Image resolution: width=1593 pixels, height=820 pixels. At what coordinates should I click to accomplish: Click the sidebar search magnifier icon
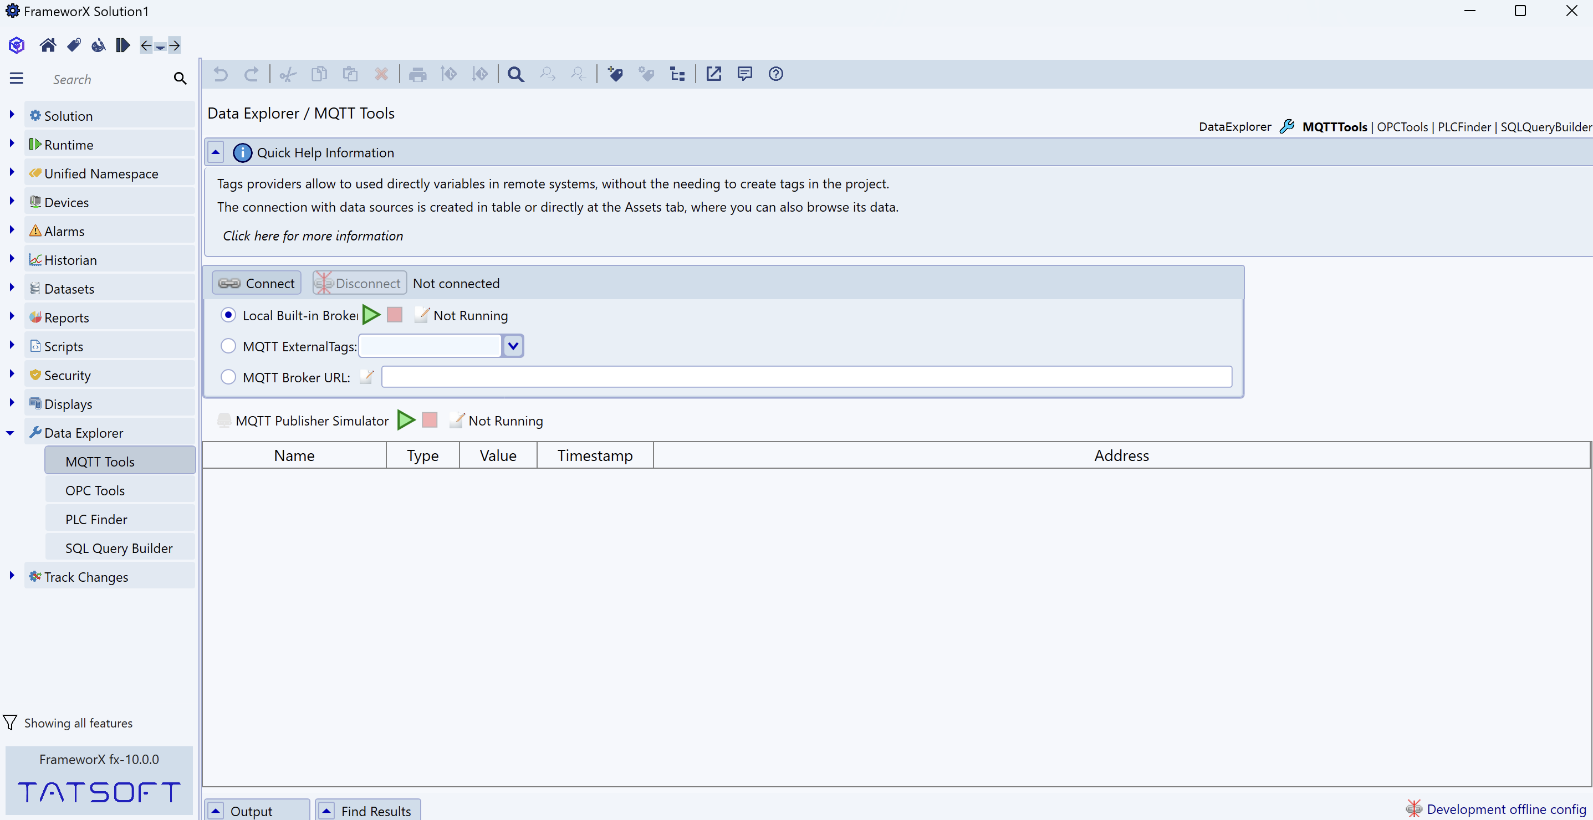pos(180,79)
